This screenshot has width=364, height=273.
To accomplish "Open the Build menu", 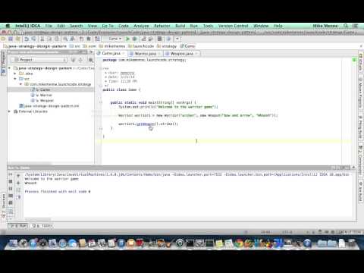I will click(180, 26).
